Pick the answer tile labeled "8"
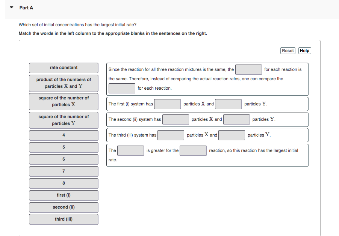 tap(63, 183)
